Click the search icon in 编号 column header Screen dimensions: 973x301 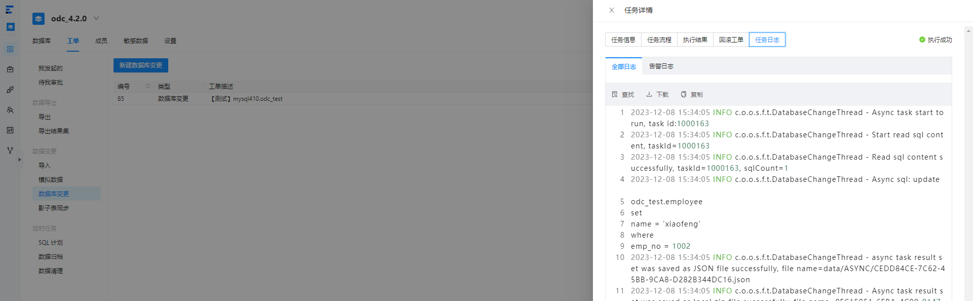148,86
